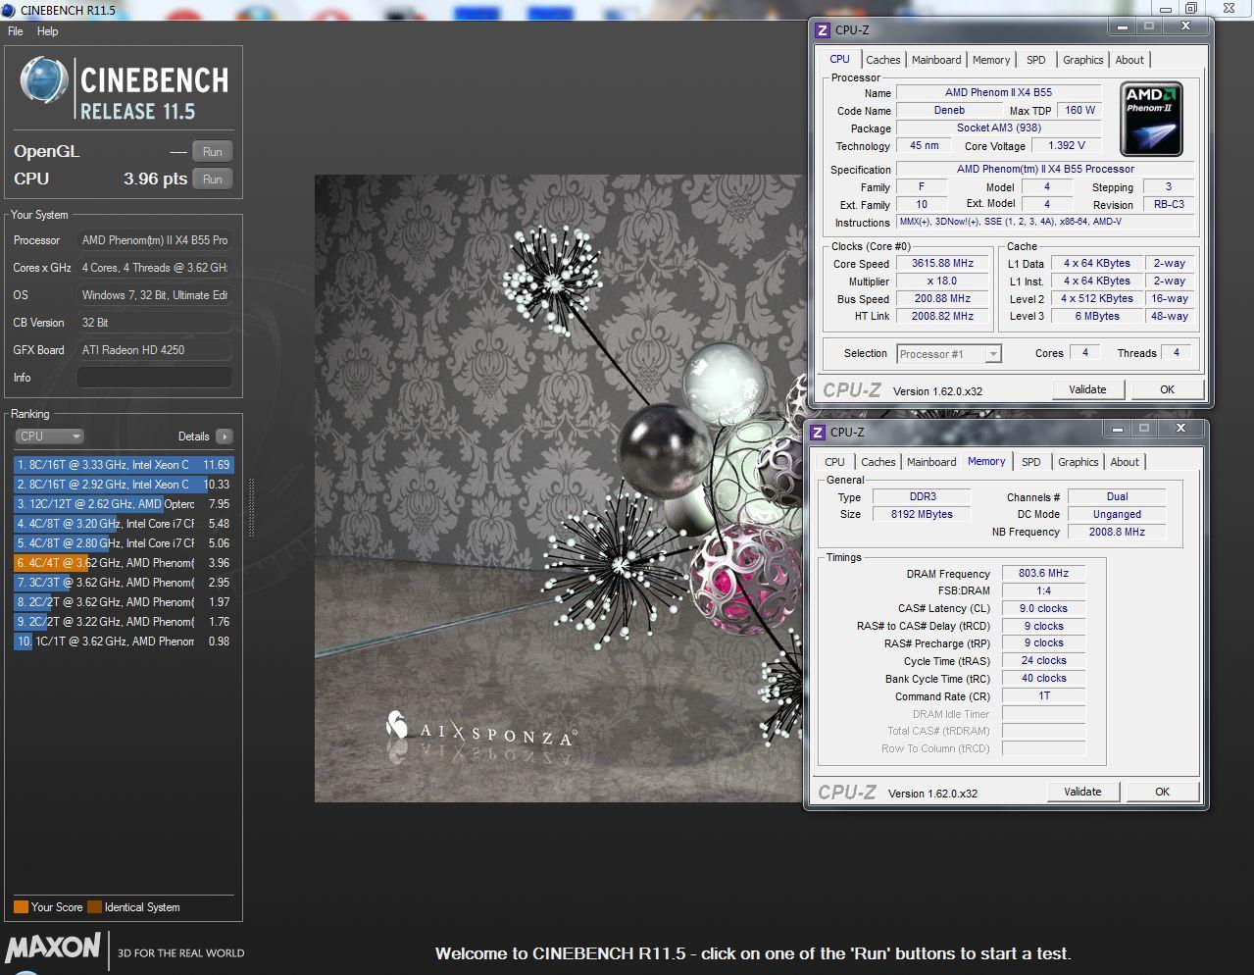Select ranking row 2C/2T @ 3.62 GHz Phenom
The height and width of the screenshot is (975, 1254).
(x=124, y=602)
